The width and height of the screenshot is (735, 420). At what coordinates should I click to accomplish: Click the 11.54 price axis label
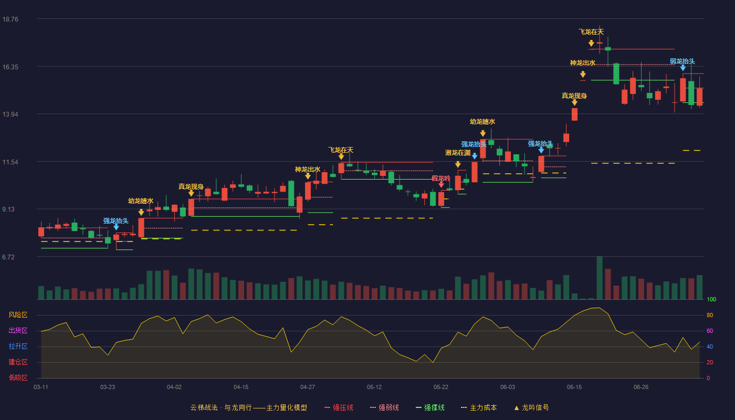click(10, 162)
